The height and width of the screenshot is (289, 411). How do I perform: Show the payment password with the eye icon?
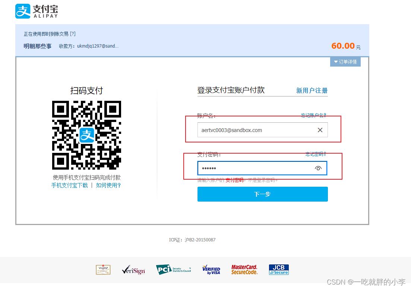[x=318, y=168]
